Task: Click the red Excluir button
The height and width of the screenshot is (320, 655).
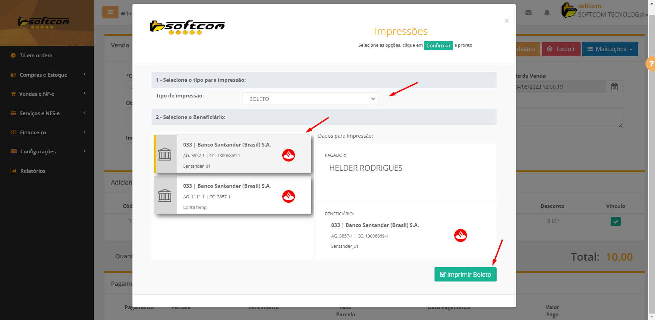Action: [x=561, y=49]
